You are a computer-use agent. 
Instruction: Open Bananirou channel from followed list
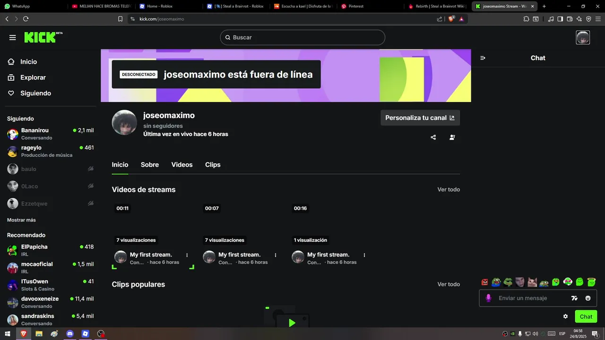[50, 134]
